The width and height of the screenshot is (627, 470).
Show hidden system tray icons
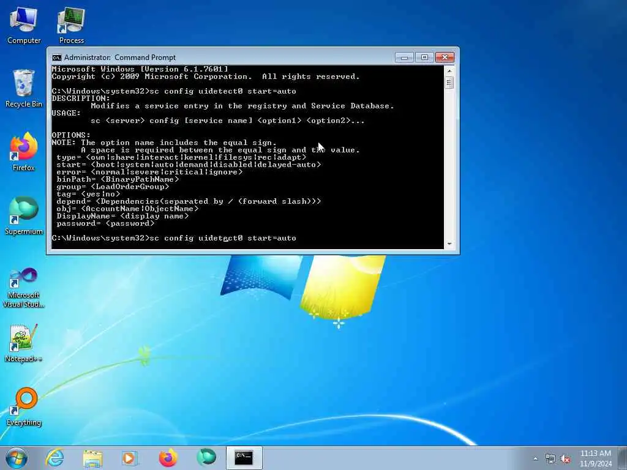tap(535, 458)
